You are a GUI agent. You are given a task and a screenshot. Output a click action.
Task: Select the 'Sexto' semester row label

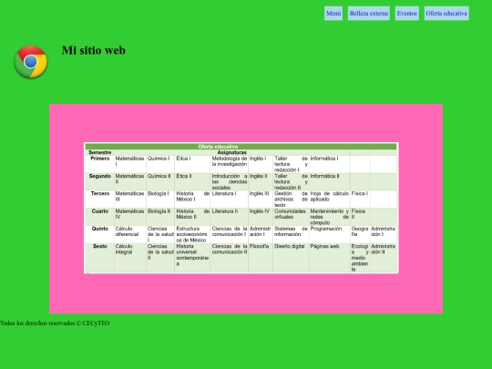(x=100, y=246)
